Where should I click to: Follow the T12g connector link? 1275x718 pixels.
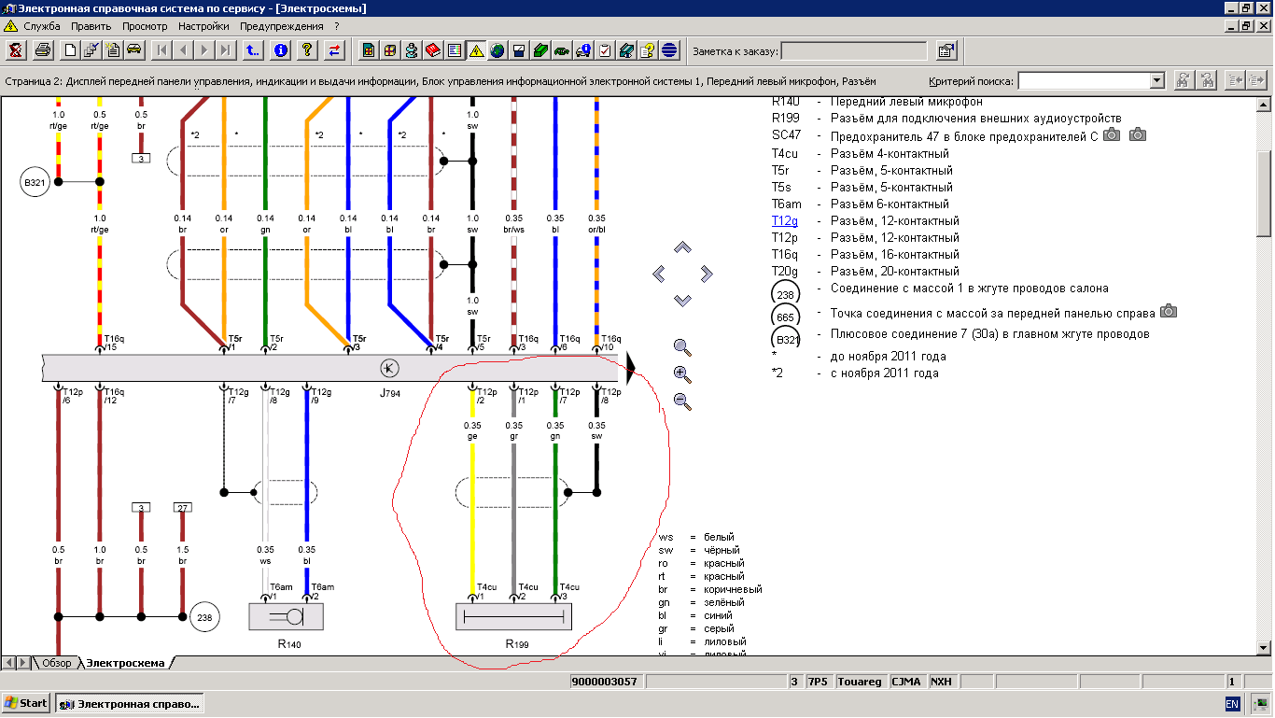coord(785,221)
